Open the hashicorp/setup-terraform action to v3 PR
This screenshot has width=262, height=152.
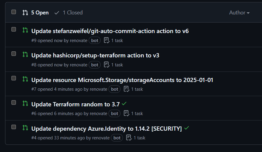[95, 56]
